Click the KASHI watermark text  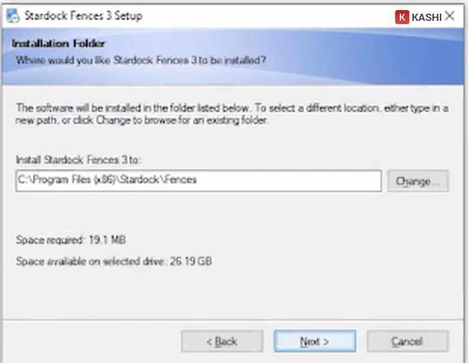pos(427,16)
